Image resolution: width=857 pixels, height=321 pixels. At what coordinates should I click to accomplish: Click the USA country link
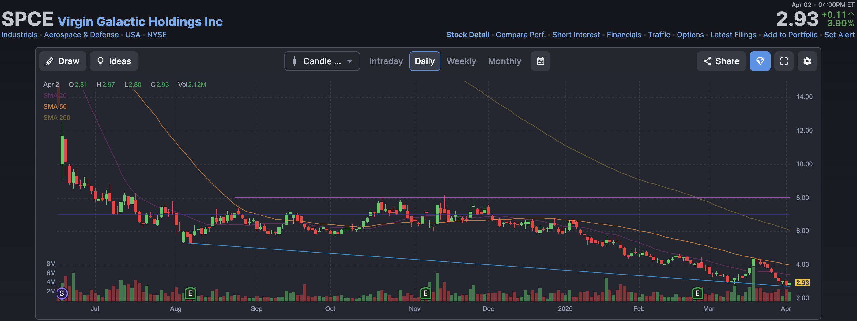tap(133, 35)
